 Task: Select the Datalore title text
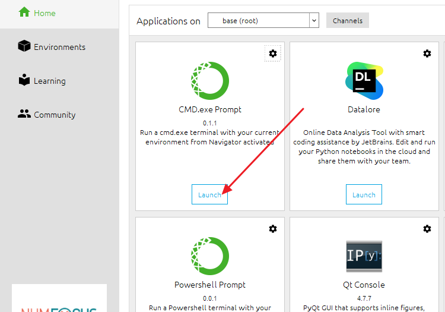tap(364, 110)
